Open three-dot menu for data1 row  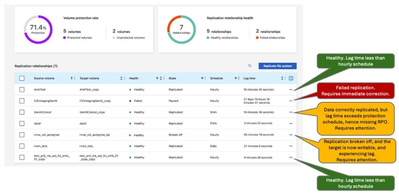point(291,123)
